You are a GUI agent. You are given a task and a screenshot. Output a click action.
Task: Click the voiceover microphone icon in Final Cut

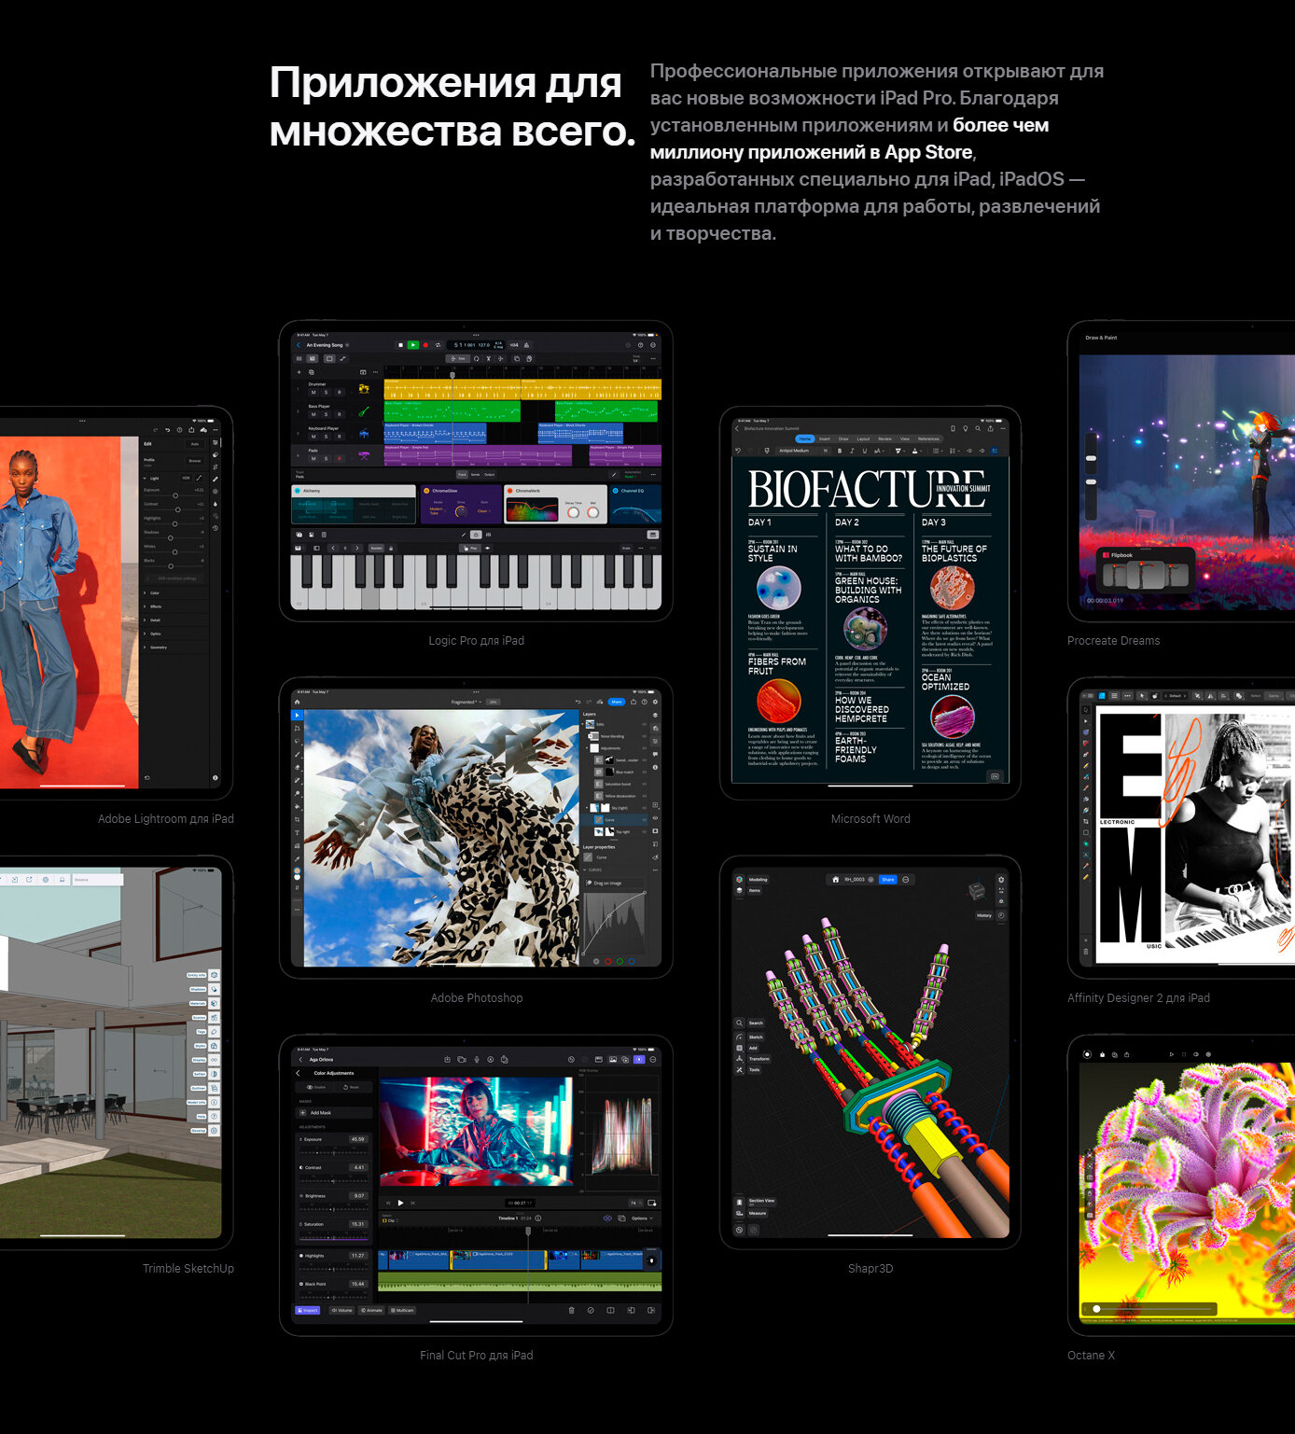[476, 1060]
